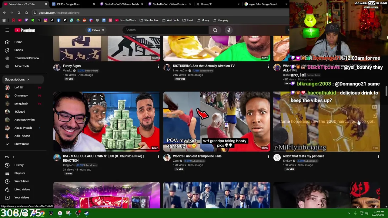388x218 pixels.
Task: Open the Work Tools bookmark folder
Action: [x=170, y=20]
